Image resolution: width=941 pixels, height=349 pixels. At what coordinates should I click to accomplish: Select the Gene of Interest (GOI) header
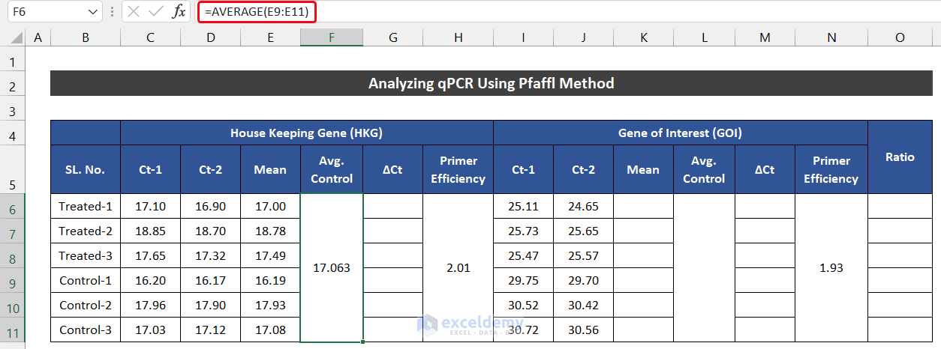(680, 133)
